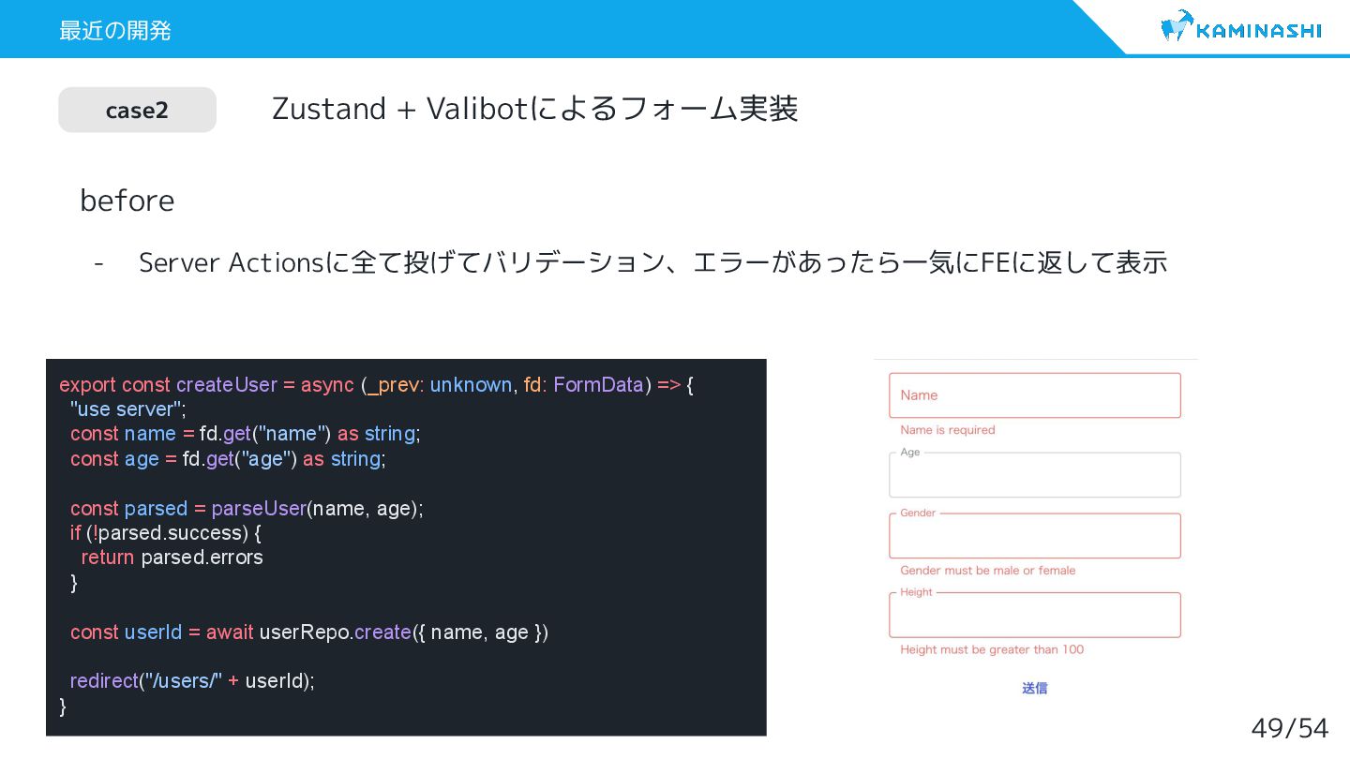Click the 'before' heading
The image size is (1350, 759).
[x=127, y=201]
